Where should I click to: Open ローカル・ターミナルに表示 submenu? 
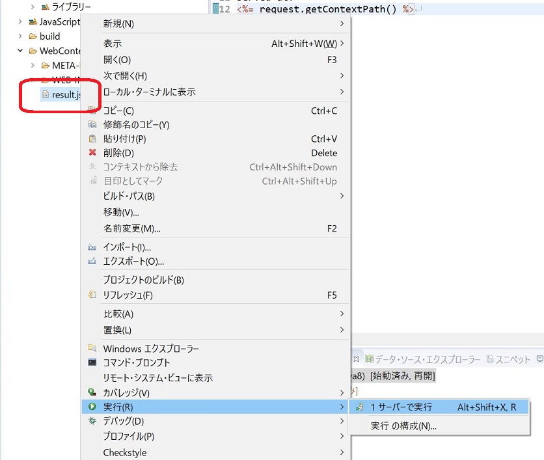point(216,92)
